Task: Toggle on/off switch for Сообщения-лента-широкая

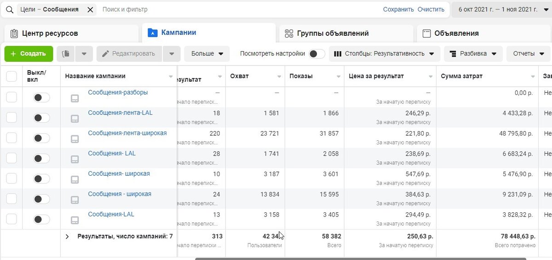Action: point(41,138)
